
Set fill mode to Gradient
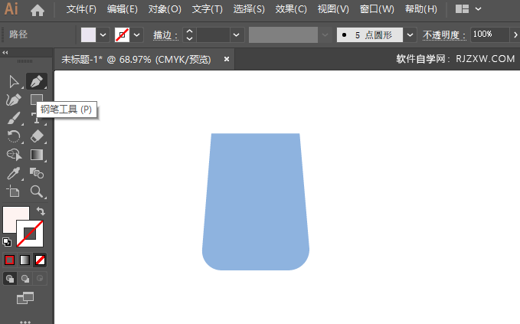25,260
